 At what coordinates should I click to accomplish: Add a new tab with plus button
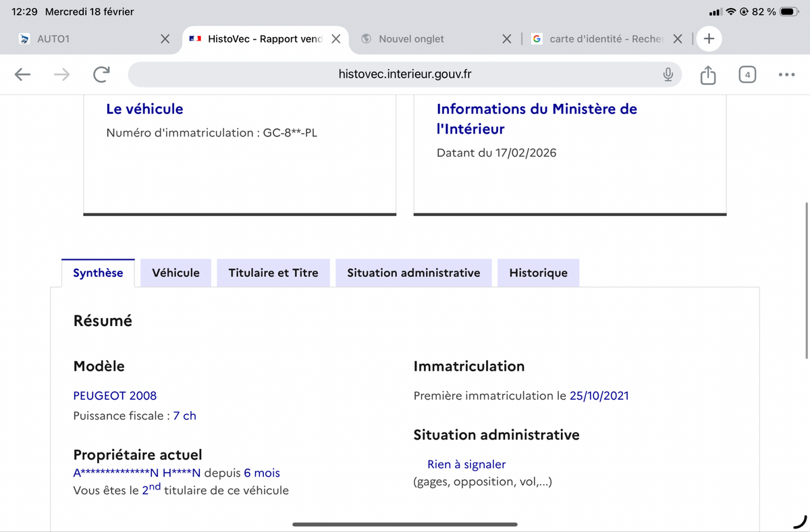click(x=709, y=39)
